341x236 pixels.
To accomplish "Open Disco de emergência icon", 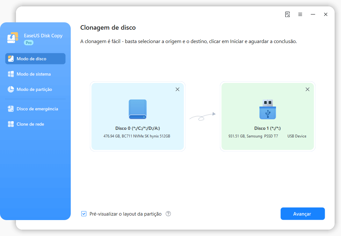I will pyautogui.click(x=11, y=109).
